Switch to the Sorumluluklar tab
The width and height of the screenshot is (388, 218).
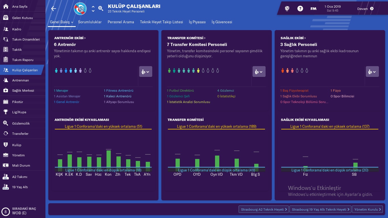[x=90, y=22]
